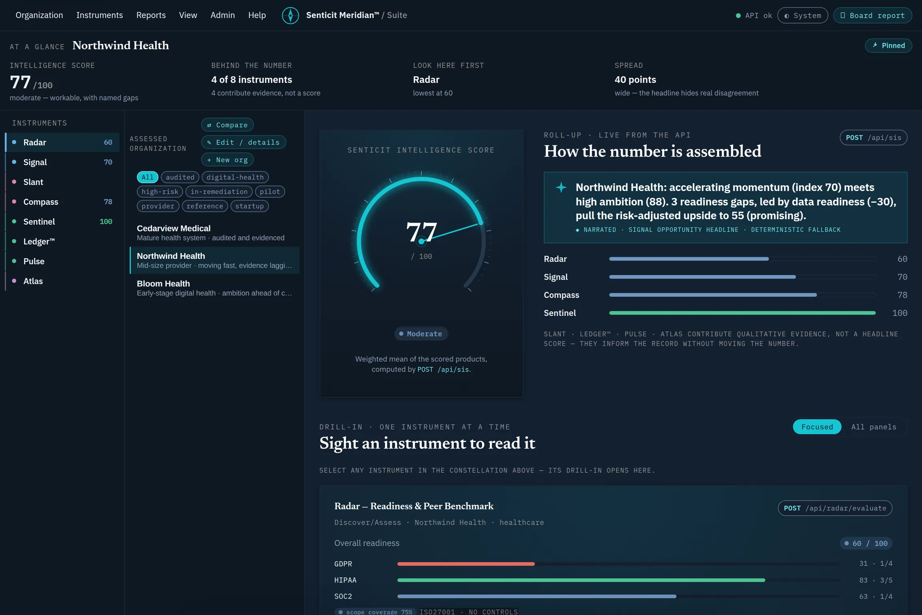Image resolution: width=922 pixels, height=615 pixels.
Task: Choose Bloom Health organization
Action: click(214, 288)
